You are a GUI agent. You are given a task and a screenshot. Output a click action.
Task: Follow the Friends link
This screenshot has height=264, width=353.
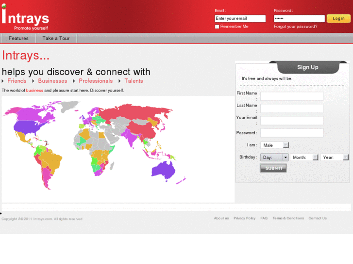pyautogui.click(x=17, y=81)
